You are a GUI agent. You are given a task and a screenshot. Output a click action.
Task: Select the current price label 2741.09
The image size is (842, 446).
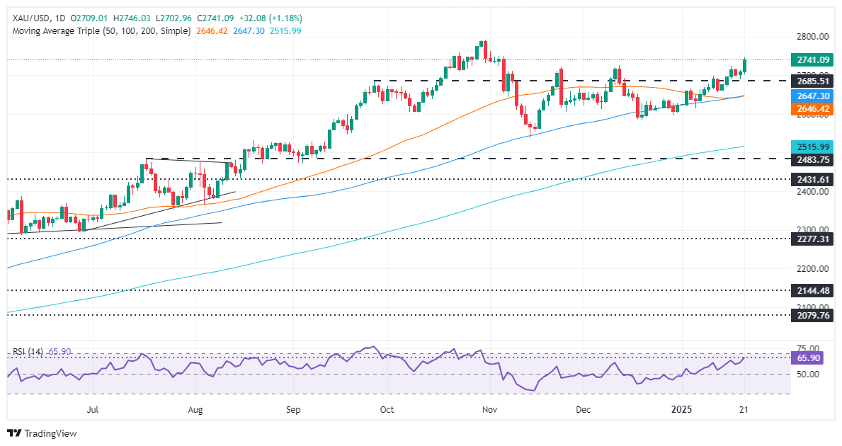[812, 60]
